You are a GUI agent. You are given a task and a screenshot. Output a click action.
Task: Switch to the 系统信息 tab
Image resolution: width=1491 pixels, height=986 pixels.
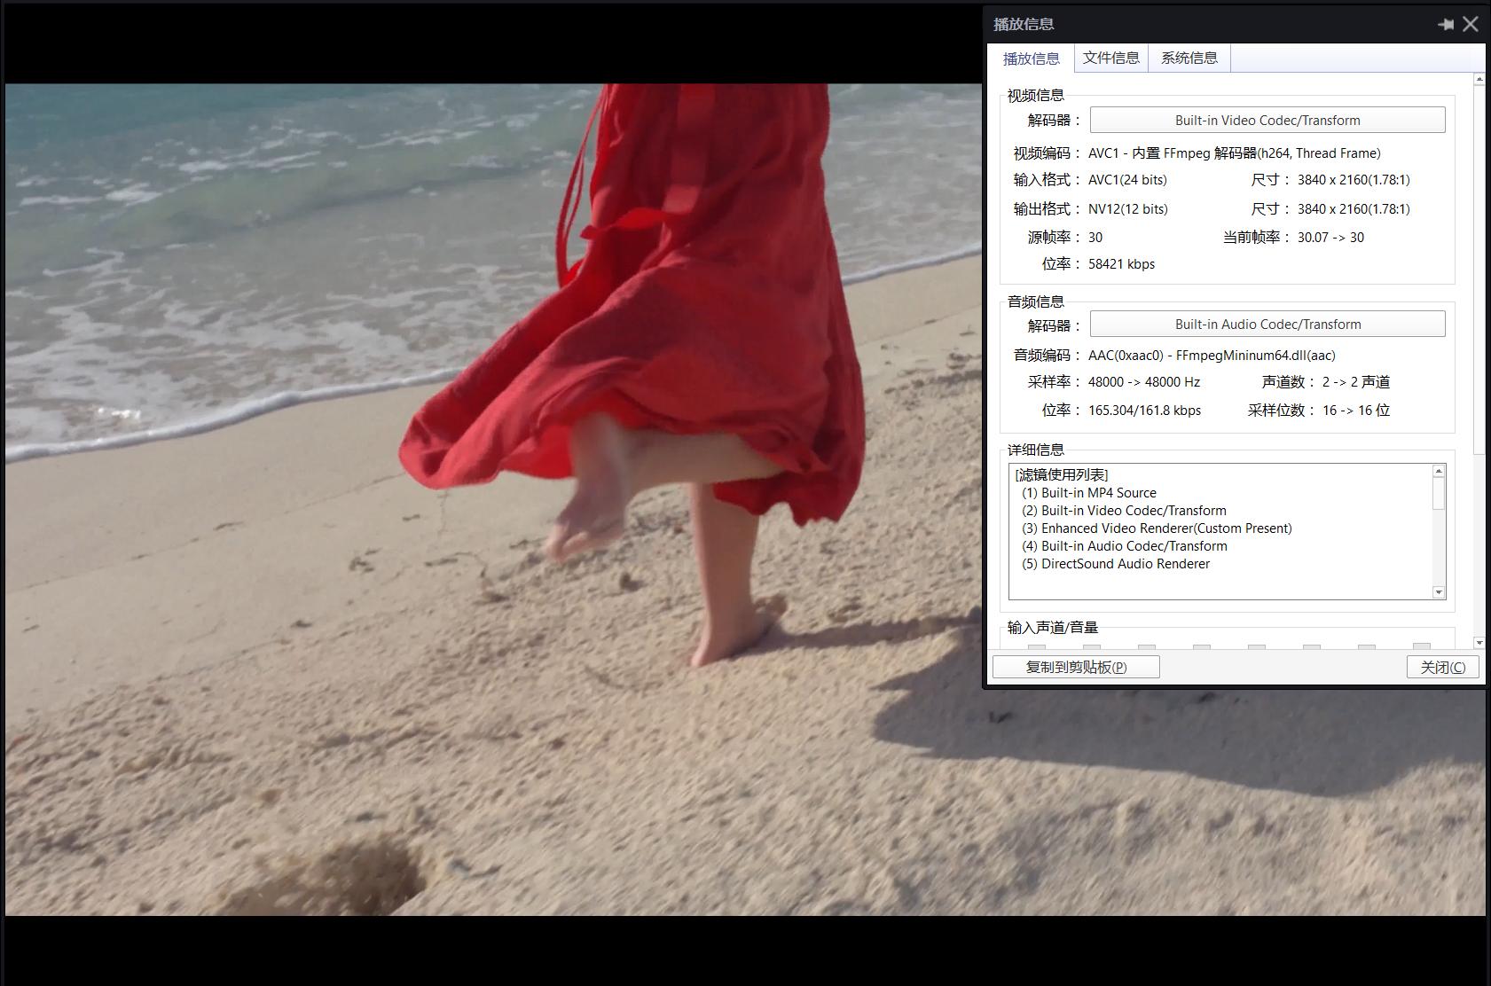[x=1189, y=58]
